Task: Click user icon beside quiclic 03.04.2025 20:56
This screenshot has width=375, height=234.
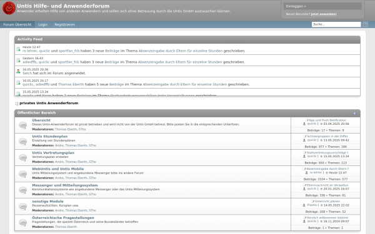Action: pos(304,124)
